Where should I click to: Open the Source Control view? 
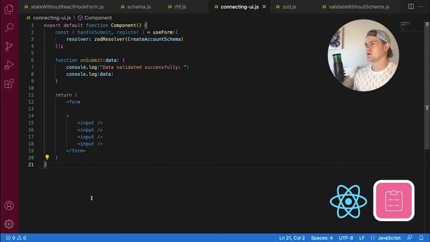click(9, 46)
